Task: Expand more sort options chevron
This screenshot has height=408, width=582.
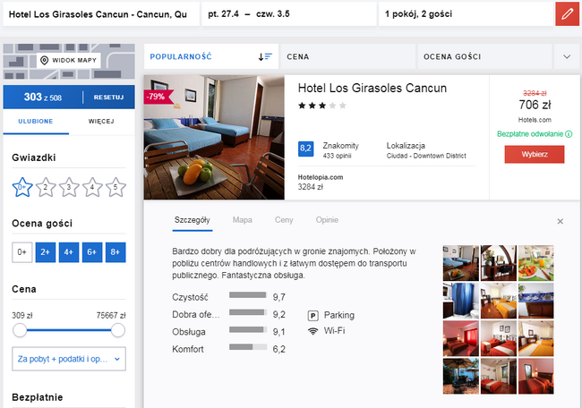Action: pos(566,56)
